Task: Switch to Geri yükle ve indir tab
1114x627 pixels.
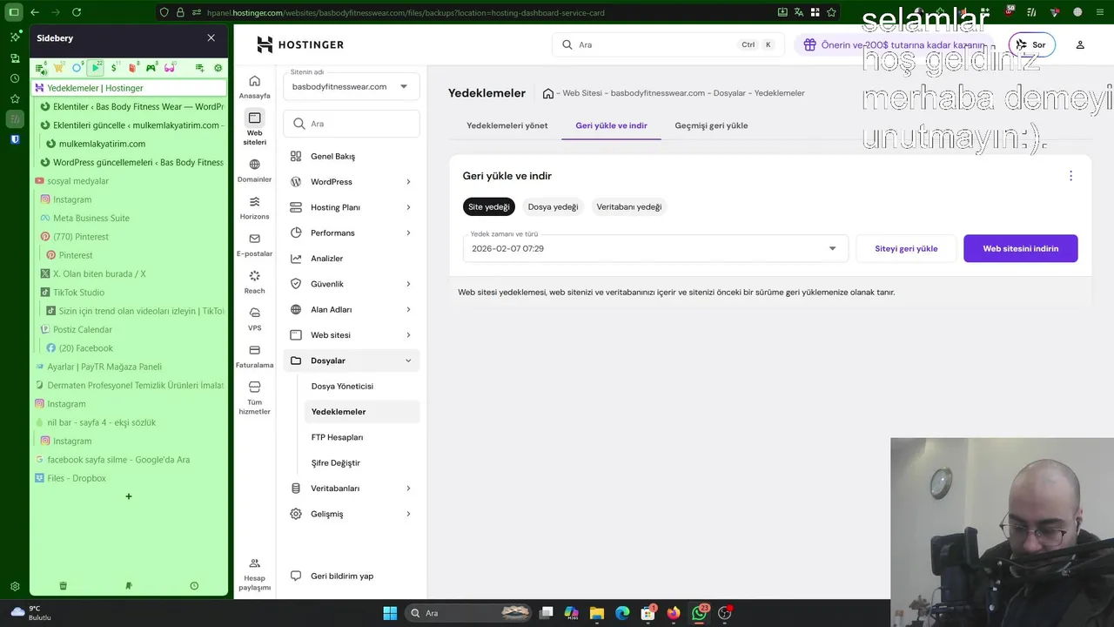Action: tap(611, 125)
